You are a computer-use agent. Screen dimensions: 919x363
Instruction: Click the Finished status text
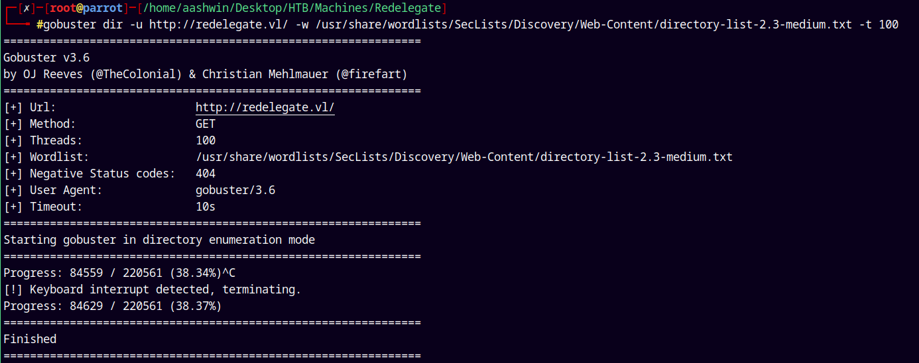(x=30, y=339)
